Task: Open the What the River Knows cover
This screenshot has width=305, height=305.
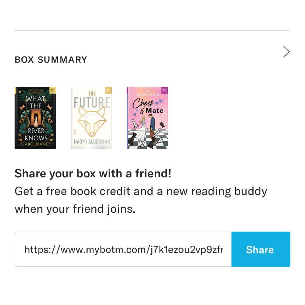Action: 35,118
